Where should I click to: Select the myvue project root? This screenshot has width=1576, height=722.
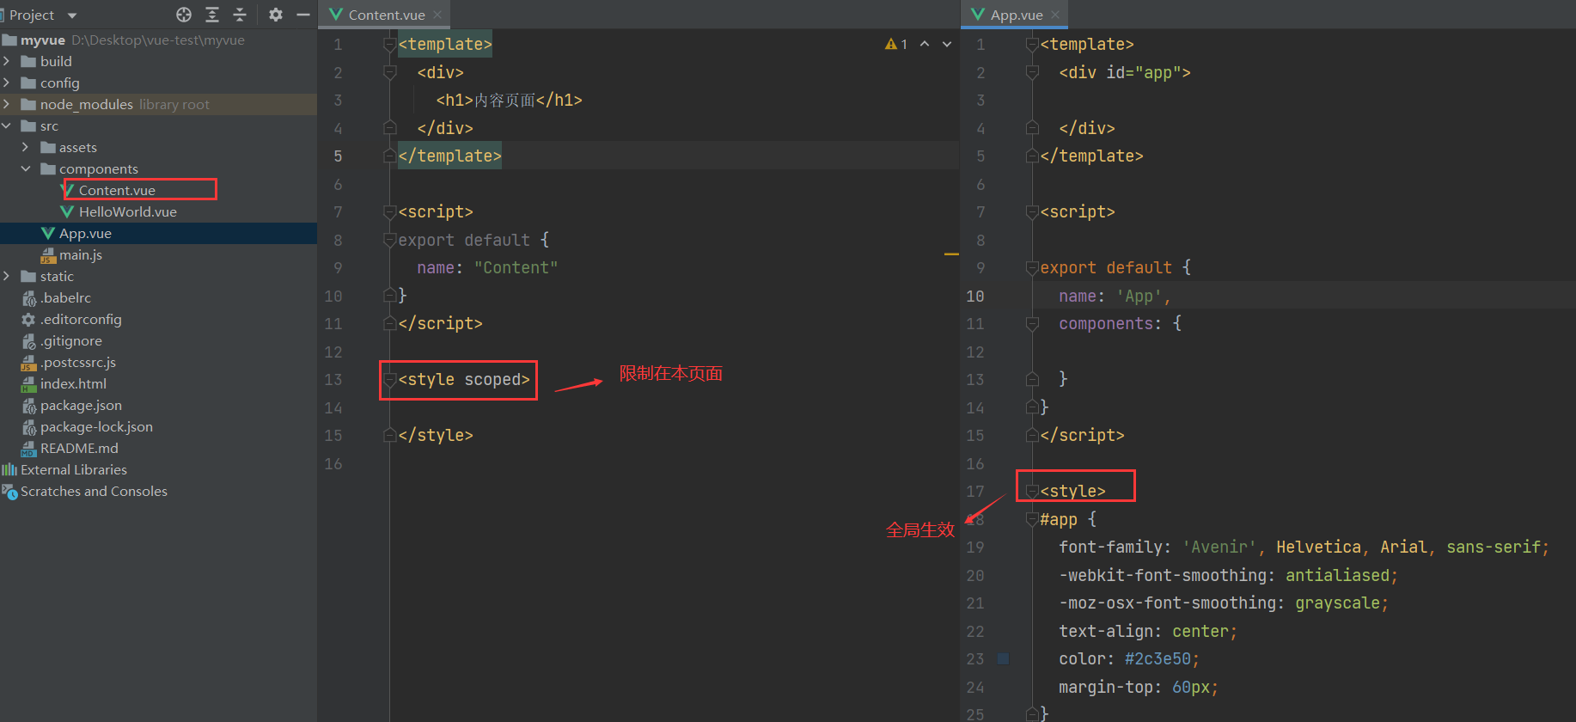43,40
